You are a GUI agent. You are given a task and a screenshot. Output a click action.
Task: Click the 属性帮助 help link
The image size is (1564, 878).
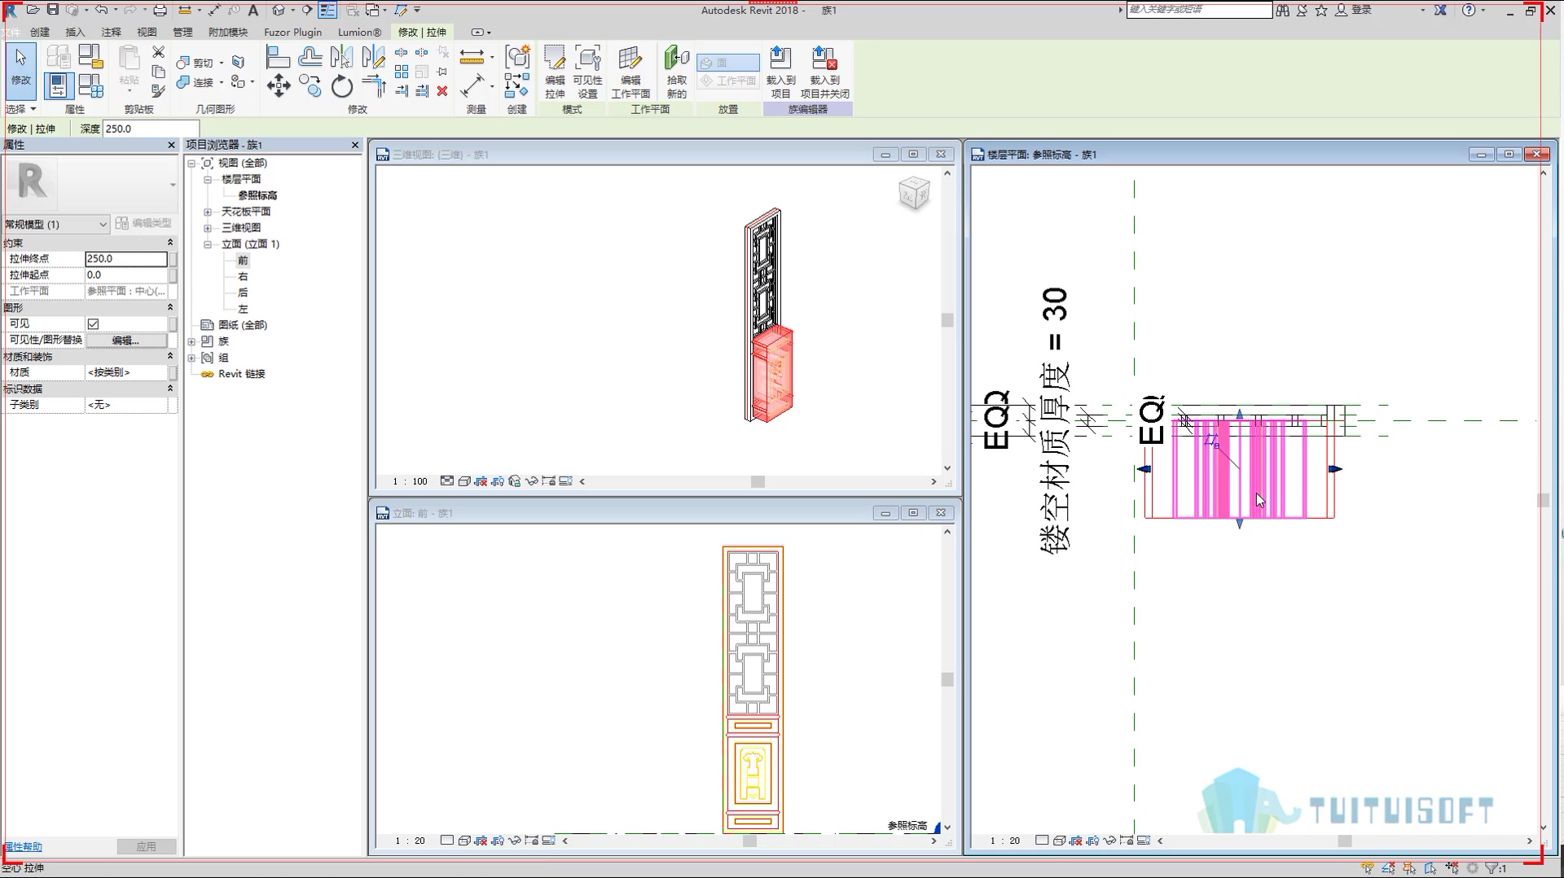[23, 847]
